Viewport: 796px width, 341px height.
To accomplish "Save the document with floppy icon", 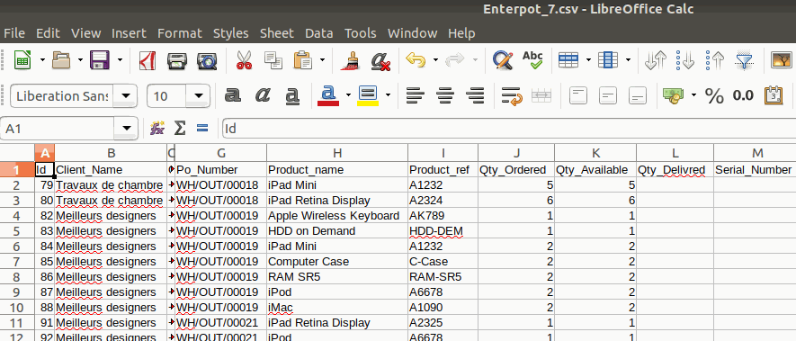I will [x=100, y=60].
